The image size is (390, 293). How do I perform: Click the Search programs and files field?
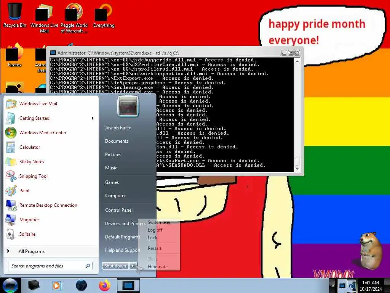[x=50, y=266]
